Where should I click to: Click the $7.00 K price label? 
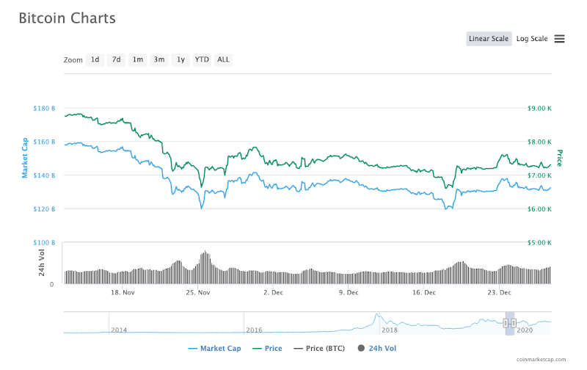pos(539,175)
